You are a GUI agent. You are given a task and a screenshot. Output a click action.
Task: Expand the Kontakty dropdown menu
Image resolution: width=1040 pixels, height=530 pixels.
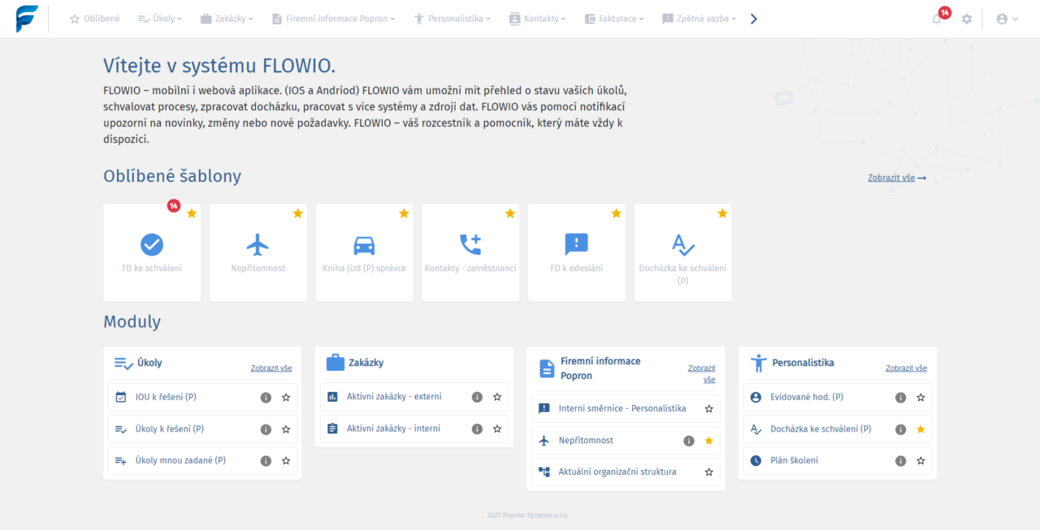[537, 19]
